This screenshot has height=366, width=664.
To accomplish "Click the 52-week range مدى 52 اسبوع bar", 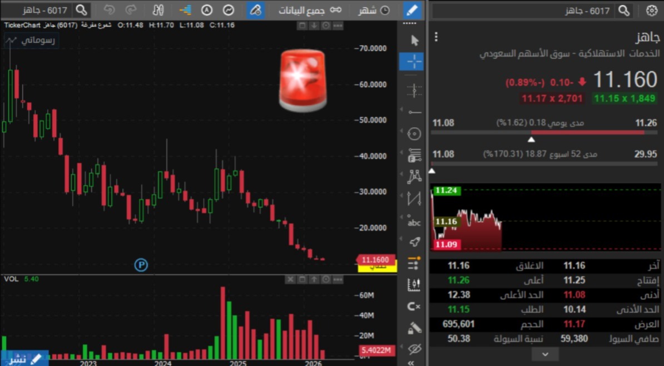I will tap(544, 163).
